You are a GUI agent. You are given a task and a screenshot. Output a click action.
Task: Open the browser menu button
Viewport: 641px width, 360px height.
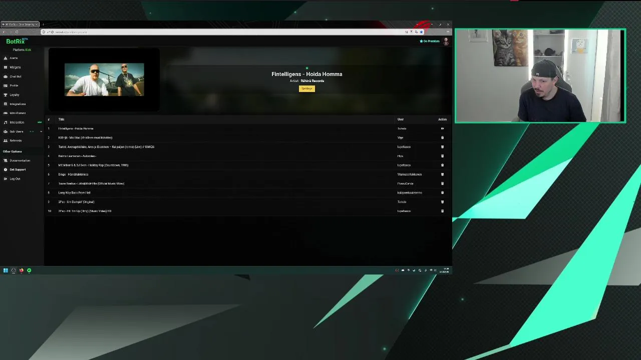click(x=448, y=32)
